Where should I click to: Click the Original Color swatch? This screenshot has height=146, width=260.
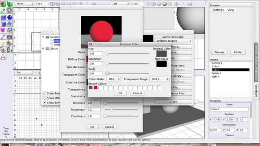(x=162, y=54)
